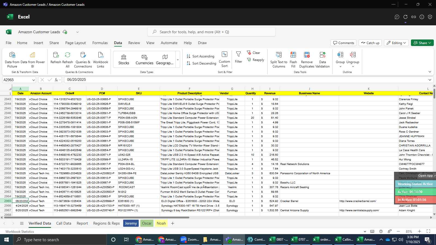Clear the filter
The width and height of the screenshot is (436, 245).
(253, 53)
